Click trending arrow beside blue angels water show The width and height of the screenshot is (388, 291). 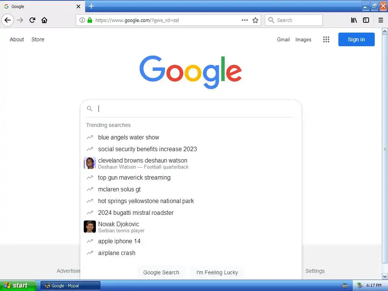pos(89,137)
